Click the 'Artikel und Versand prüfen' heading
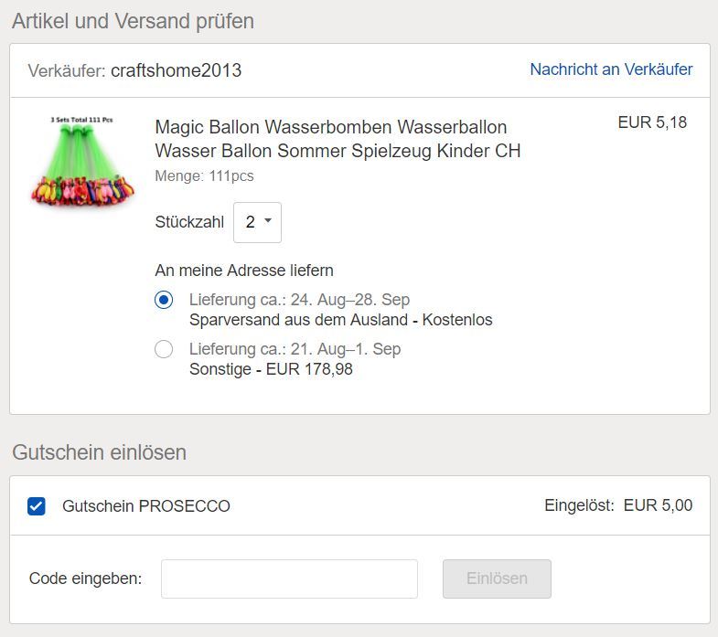Image resolution: width=718 pixels, height=637 pixels. (133, 21)
